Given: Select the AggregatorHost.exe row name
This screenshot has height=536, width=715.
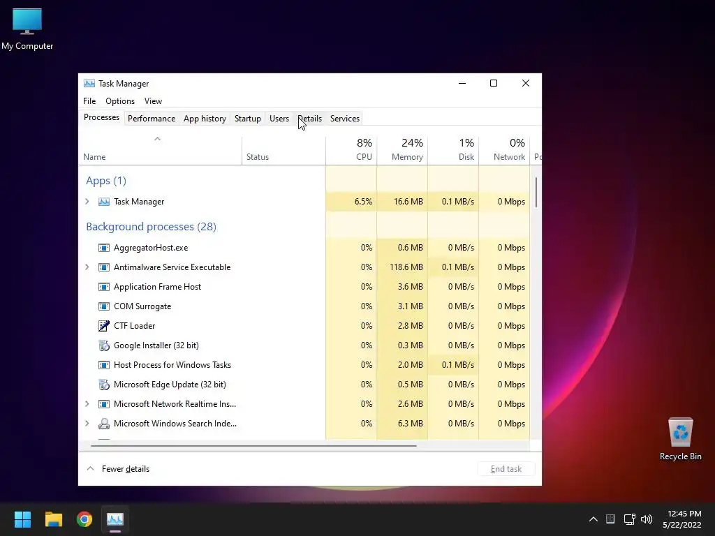Looking at the screenshot, I should coord(151,248).
